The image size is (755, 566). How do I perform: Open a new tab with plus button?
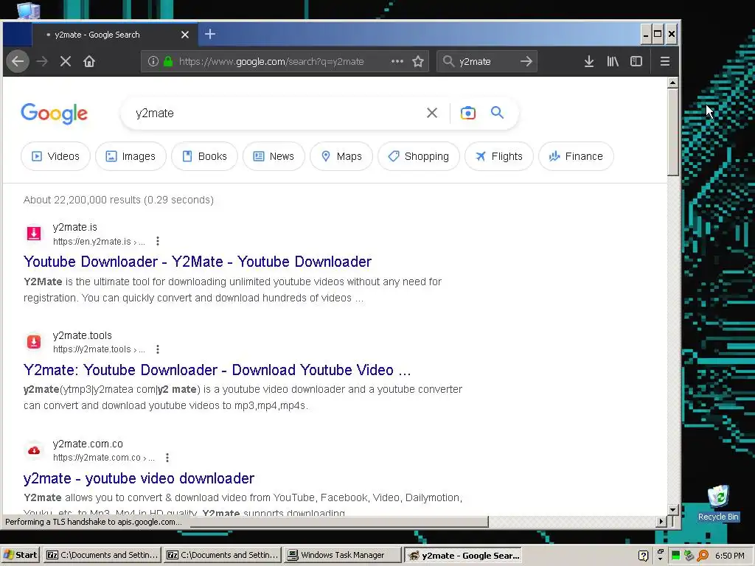(210, 34)
